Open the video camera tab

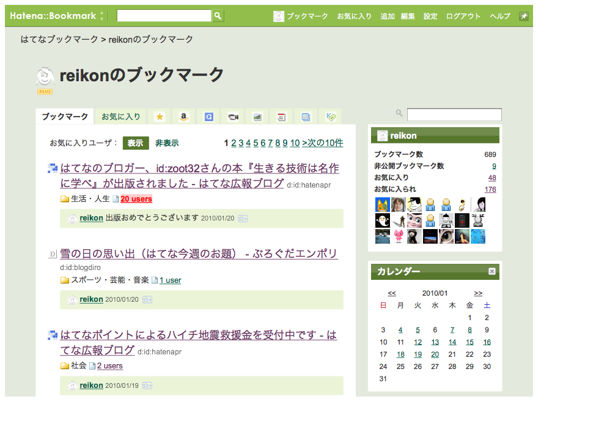coord(233,117)
